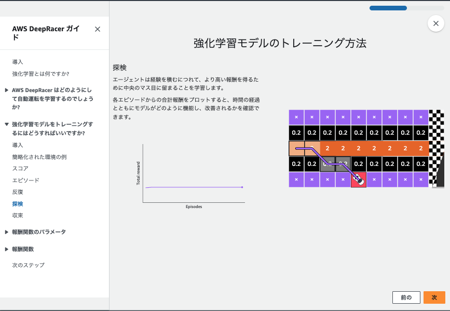
Task: Open the 反復 topic
Action: tap(19, 192)
